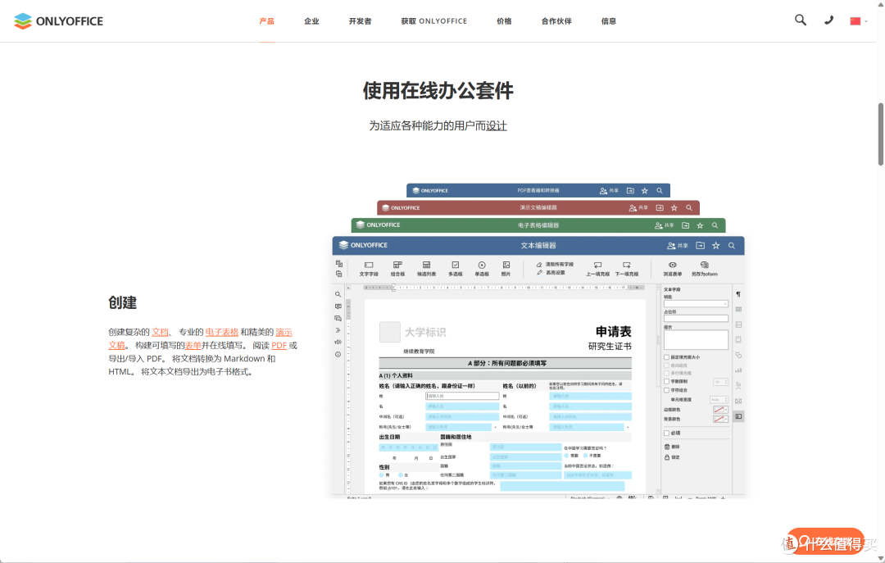Click the 删除 delete button in panel
This screenshot has height=563, width=885.
pos(672,447)
